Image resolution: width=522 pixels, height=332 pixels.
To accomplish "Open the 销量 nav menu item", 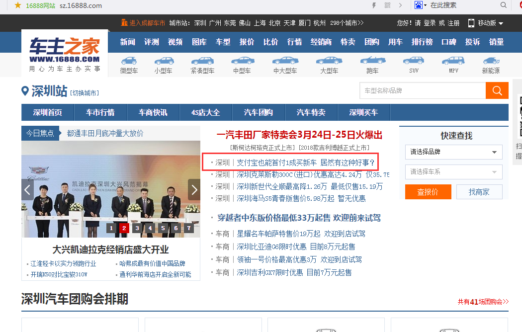I will pos(496,42).
